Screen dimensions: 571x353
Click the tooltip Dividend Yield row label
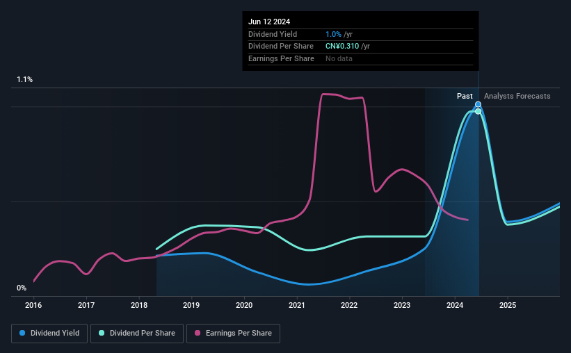click(273, 34)
